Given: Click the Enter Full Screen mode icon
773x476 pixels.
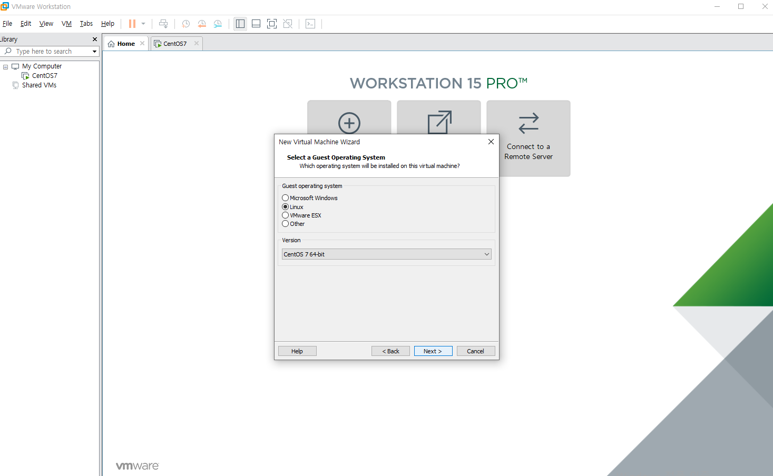Looking at the screenshot, I should pos(272,24).
